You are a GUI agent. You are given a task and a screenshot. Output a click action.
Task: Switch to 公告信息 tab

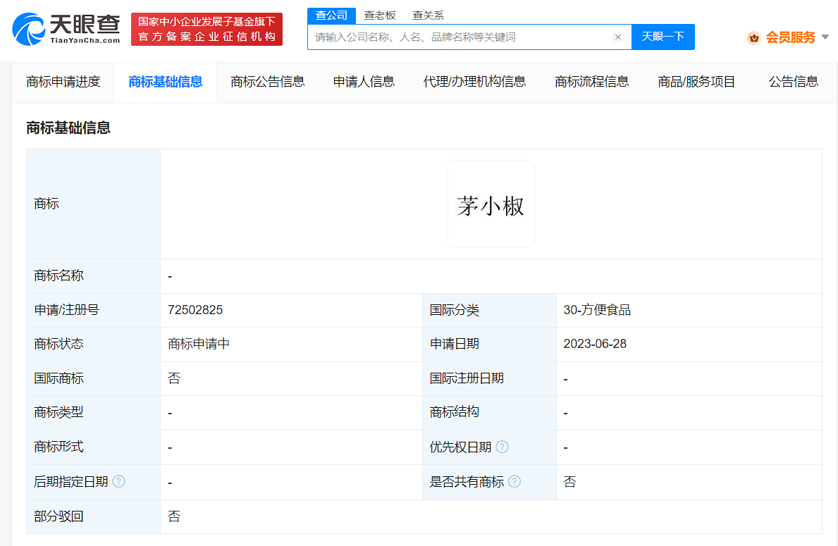point(793,82)
